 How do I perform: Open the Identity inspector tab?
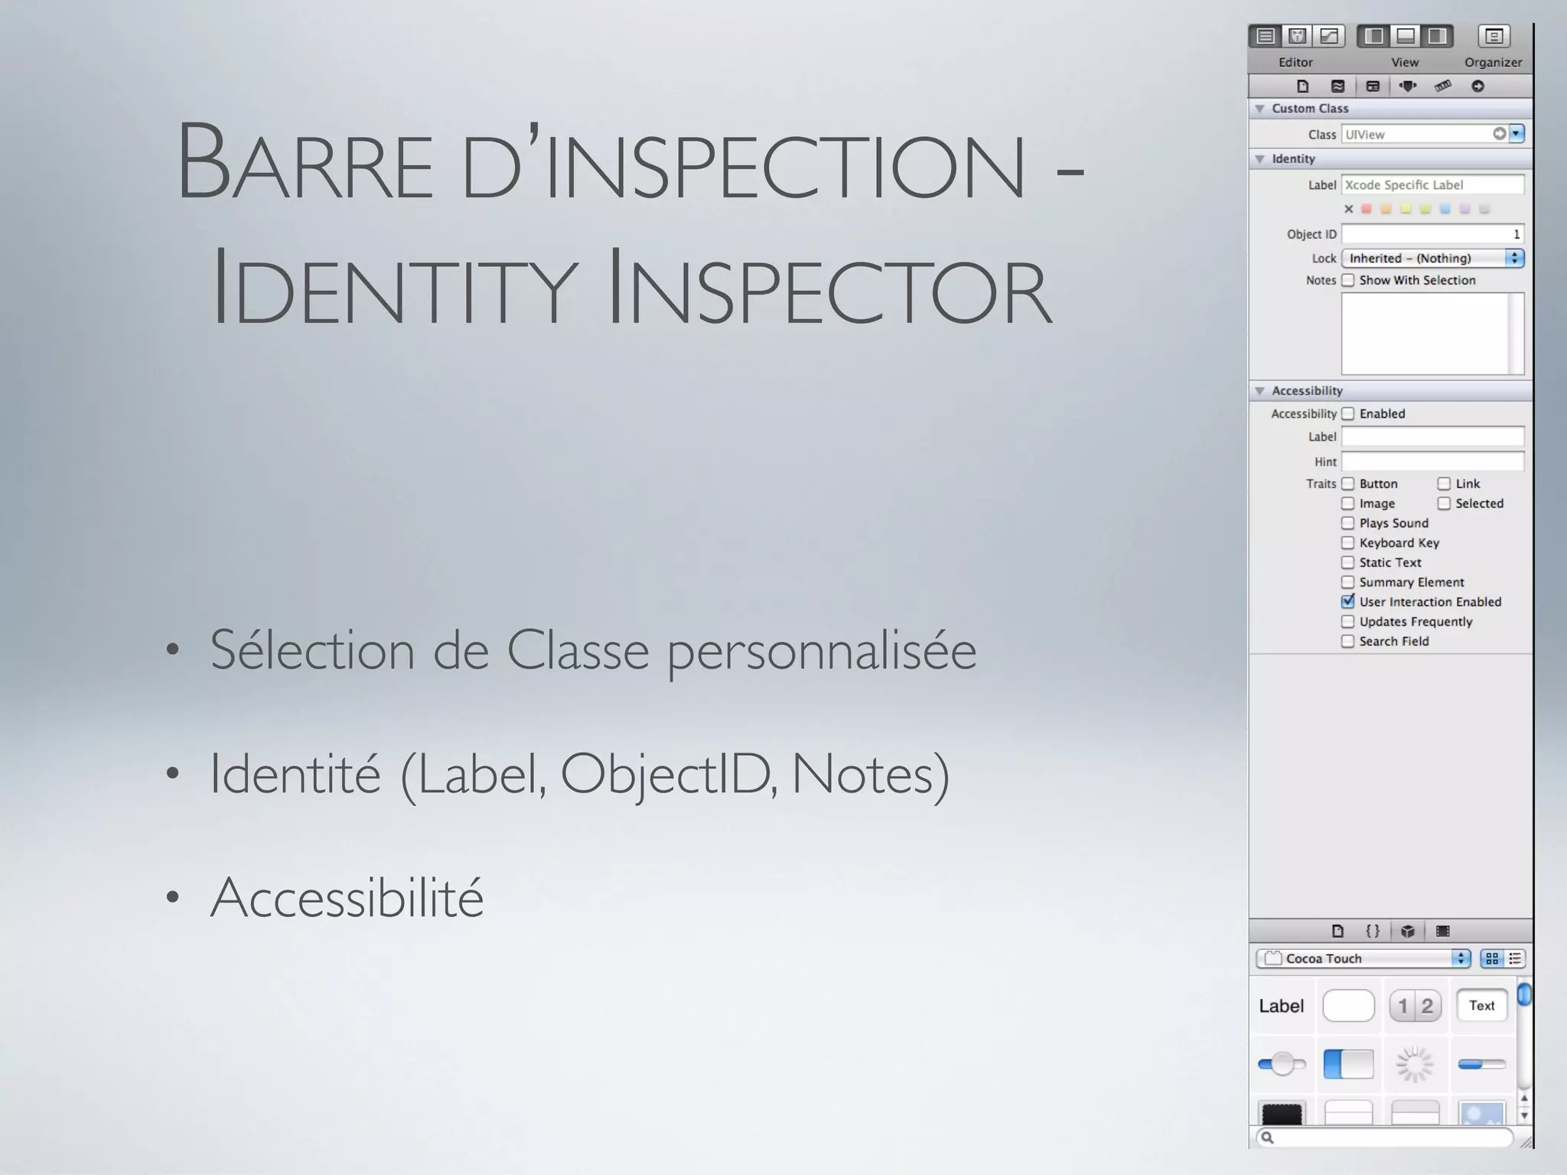[x=1373, y=86]
